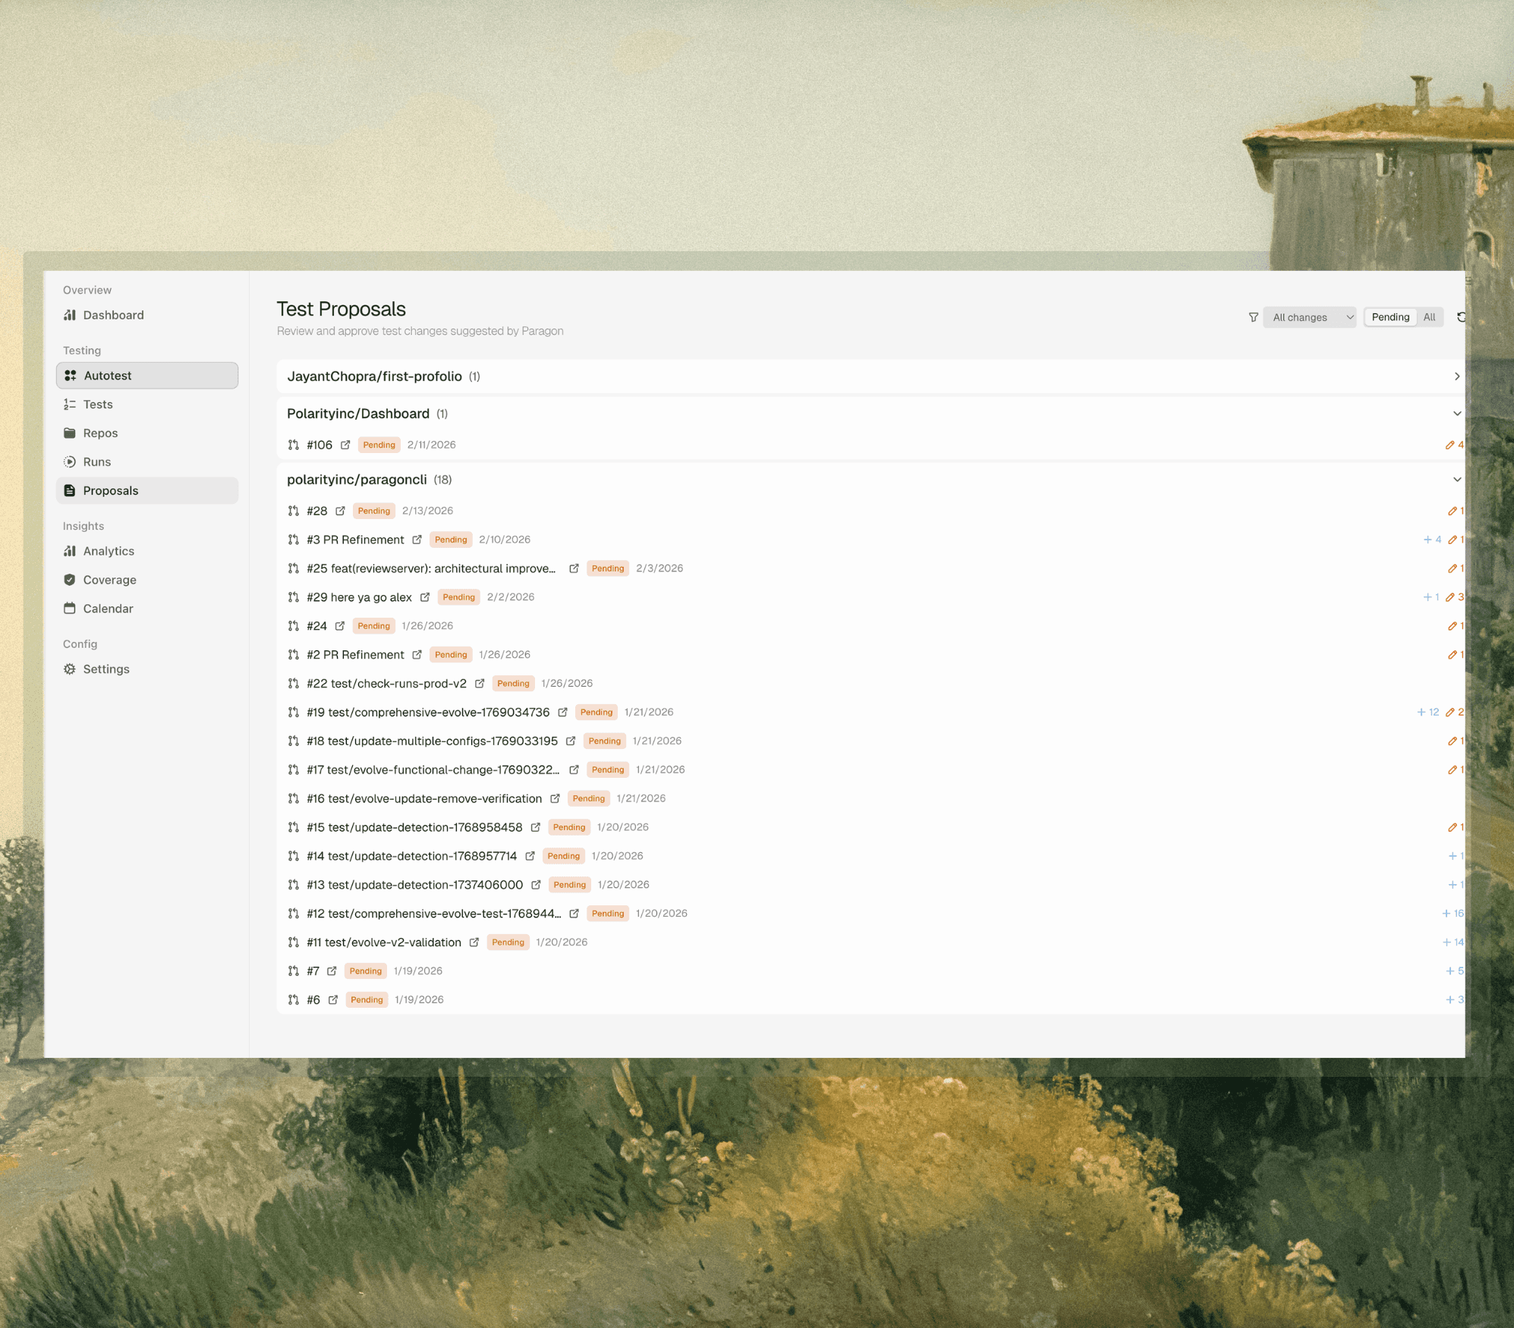Open the Coverage view
The width and height of the screenshot is (1514, 1328).
tap(110, 580)
